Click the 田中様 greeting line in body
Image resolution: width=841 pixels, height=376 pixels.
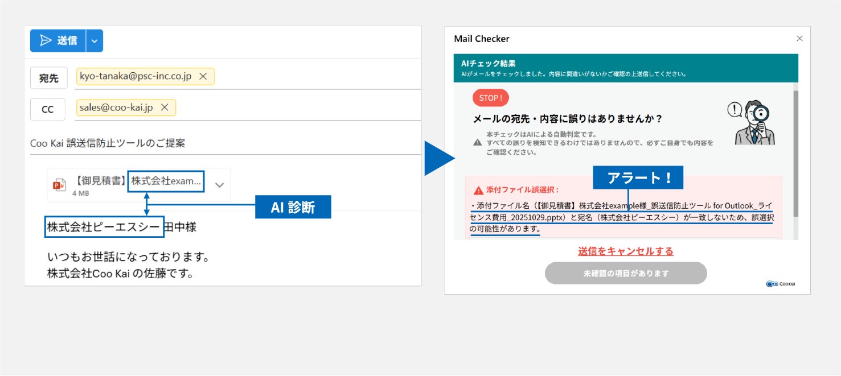(122, 227)
